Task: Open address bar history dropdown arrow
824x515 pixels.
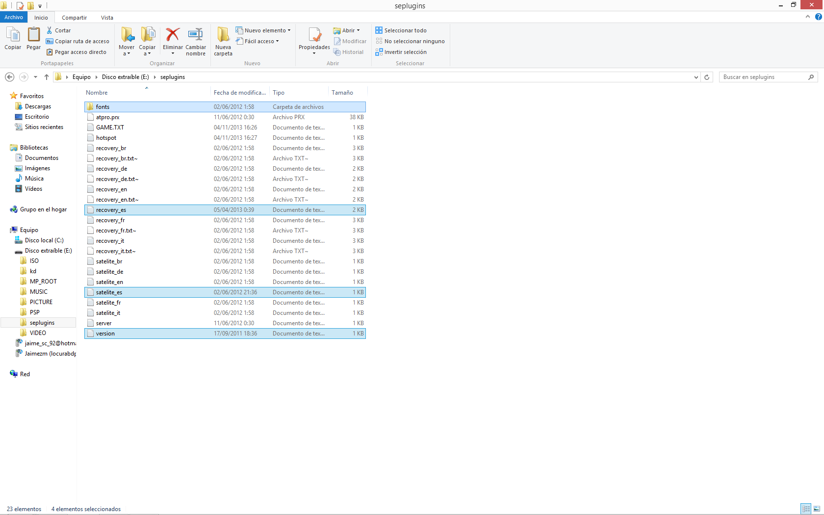Action: (x=696, y=77)
